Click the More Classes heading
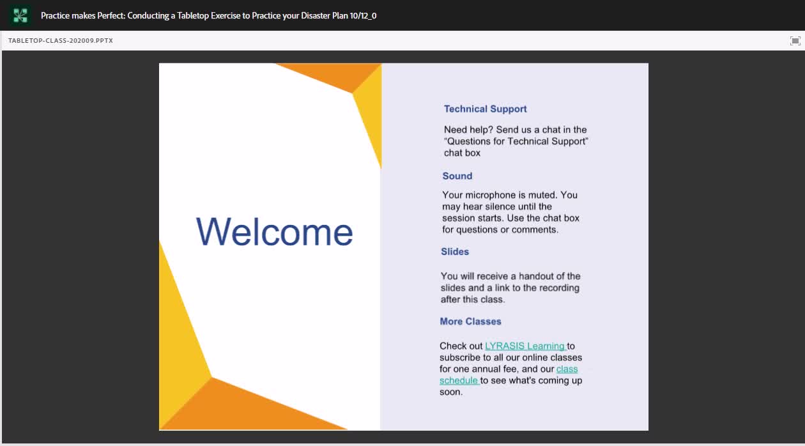 pos(470,321)
